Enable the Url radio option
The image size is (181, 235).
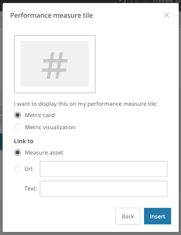click(x=17, y=169)
